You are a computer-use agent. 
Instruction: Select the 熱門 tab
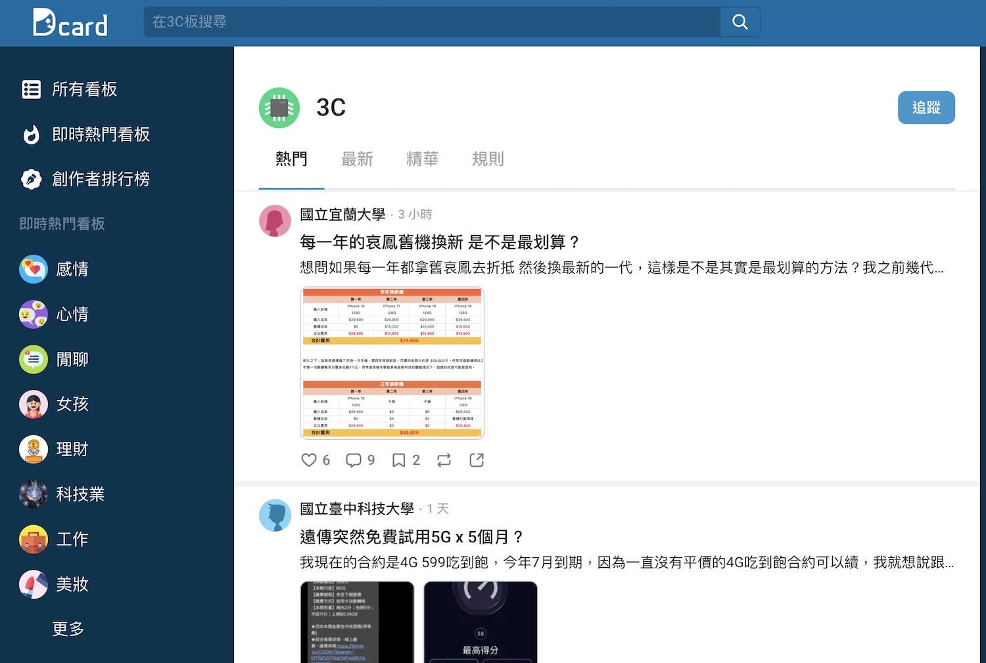pyautogui.click(x=291, y=159)
